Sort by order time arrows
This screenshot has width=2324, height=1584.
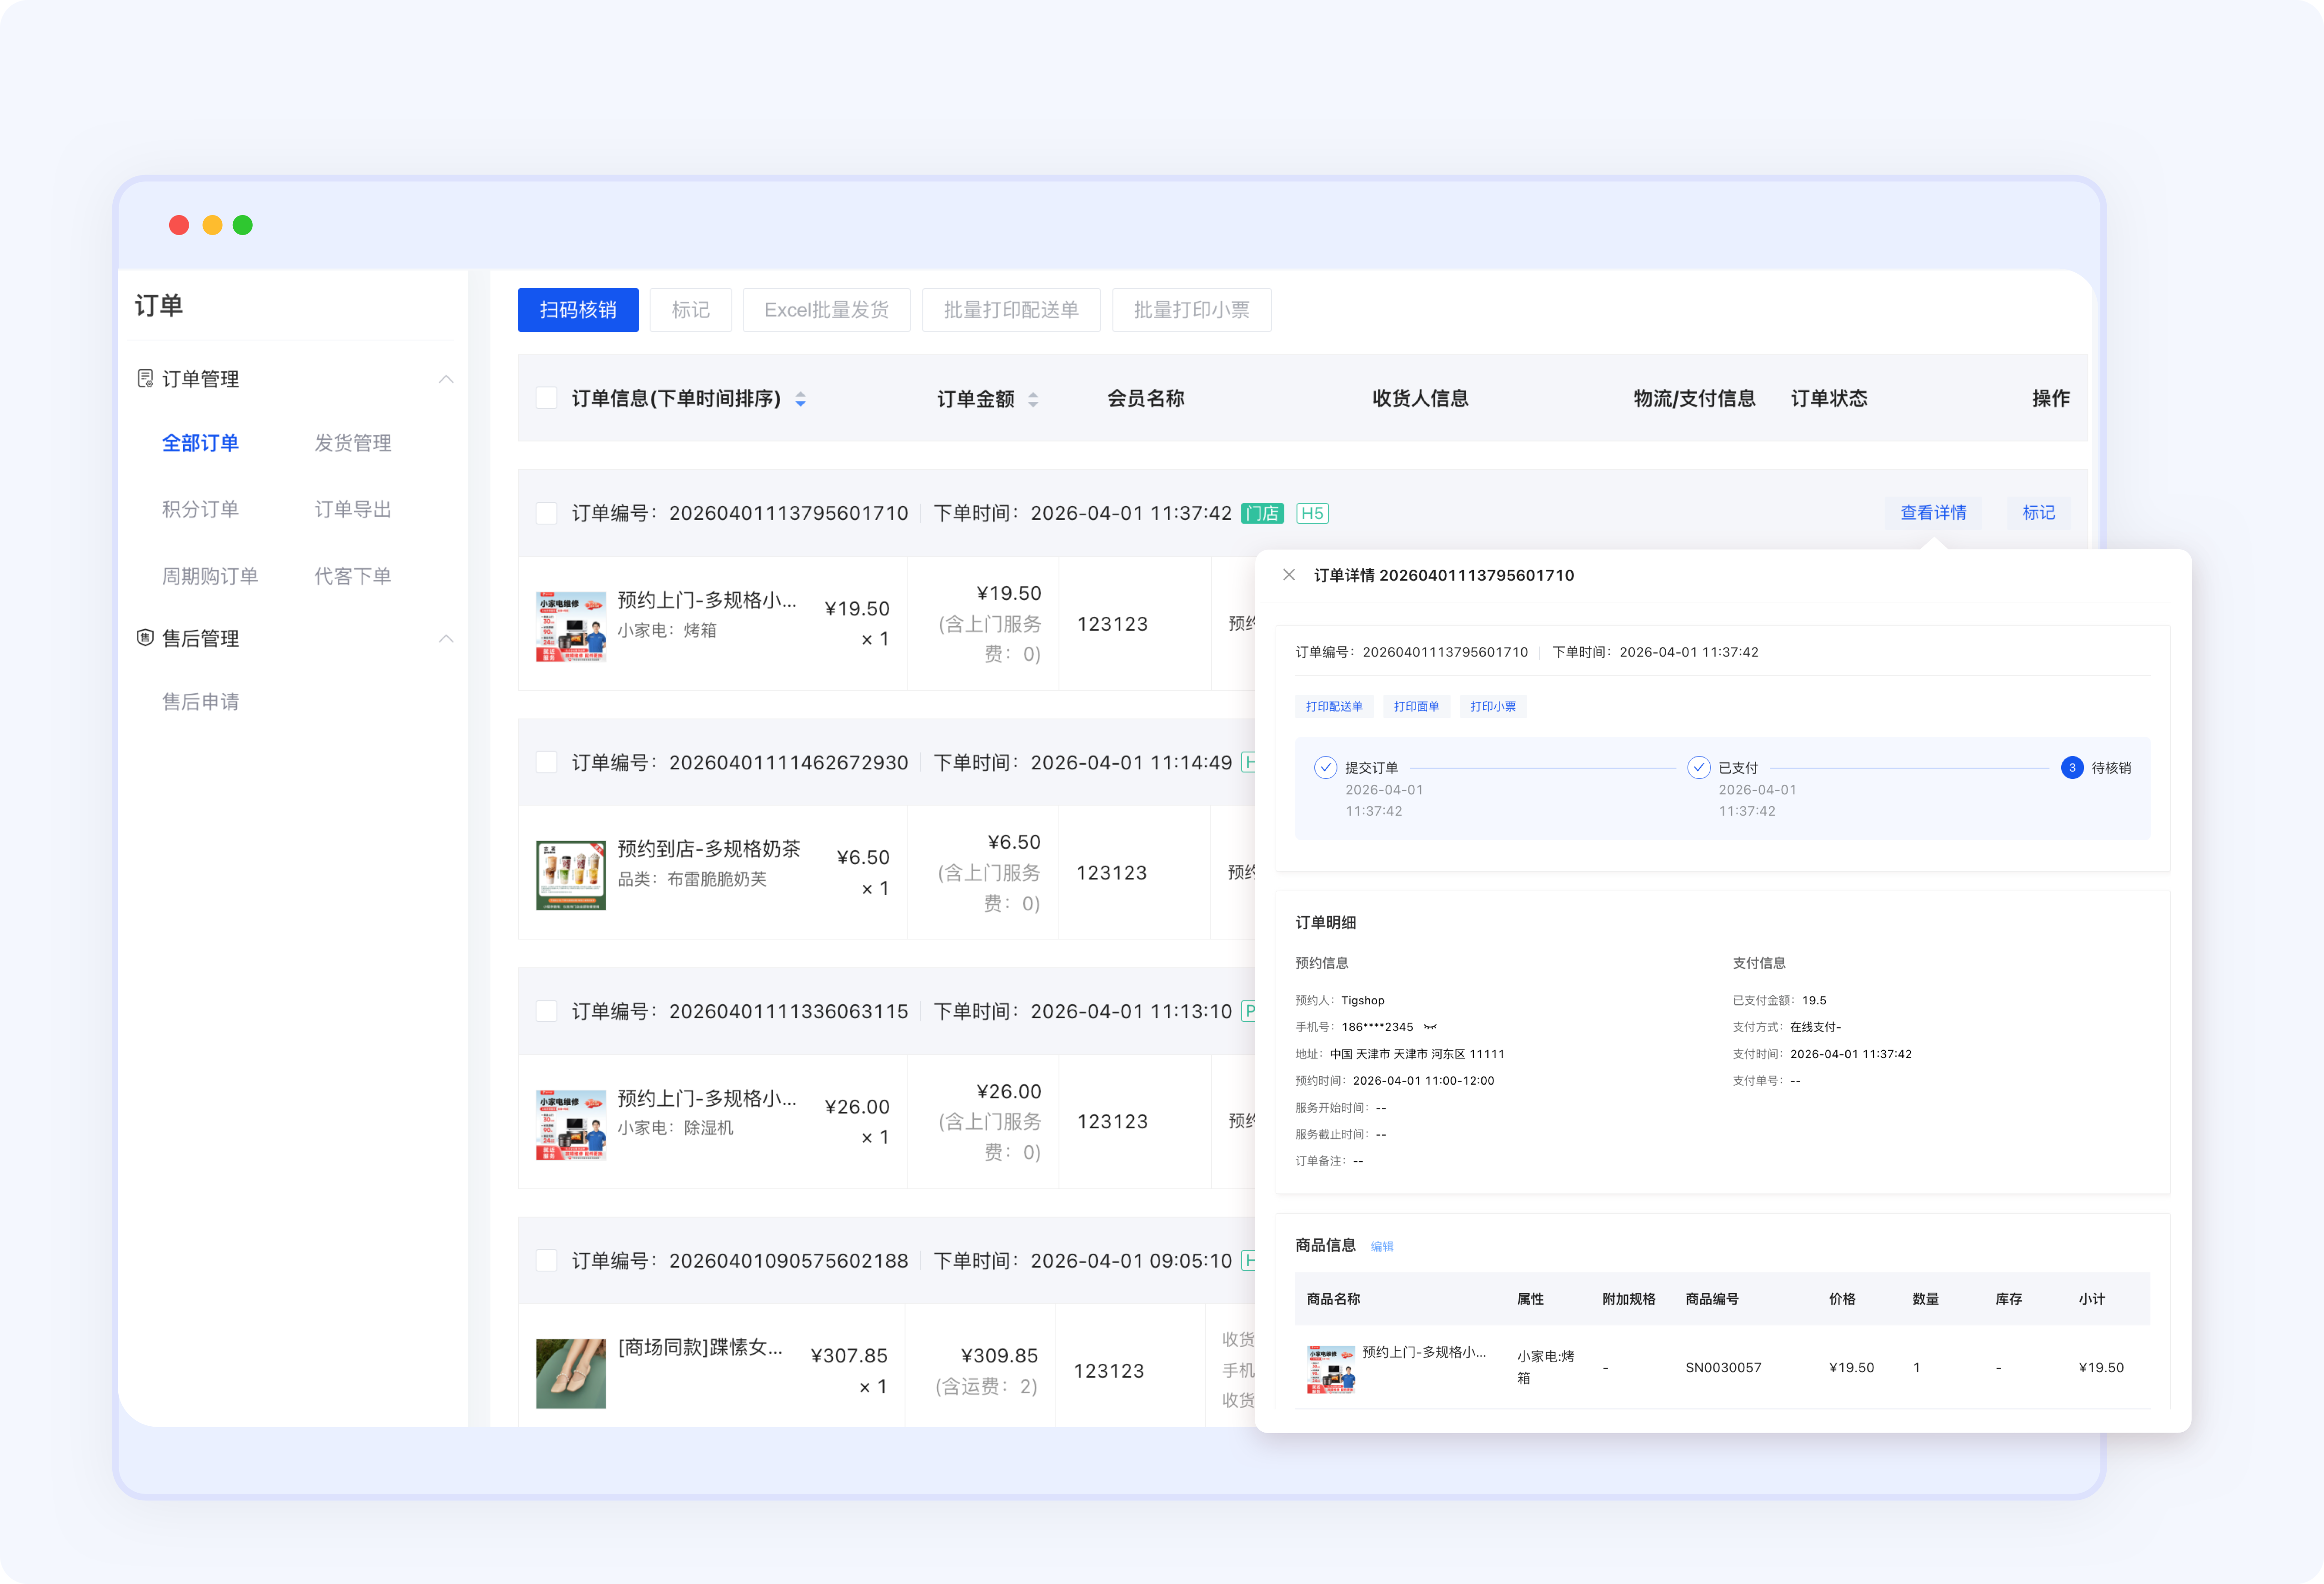click(x=800, y=399)
